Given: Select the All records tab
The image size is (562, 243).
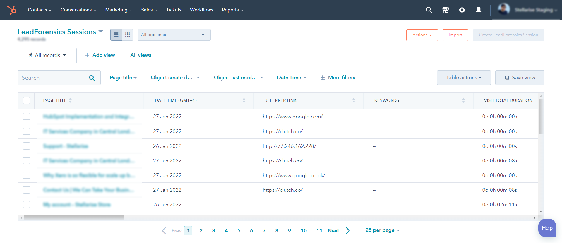Looking at the screenshot, I should (47, 55).
